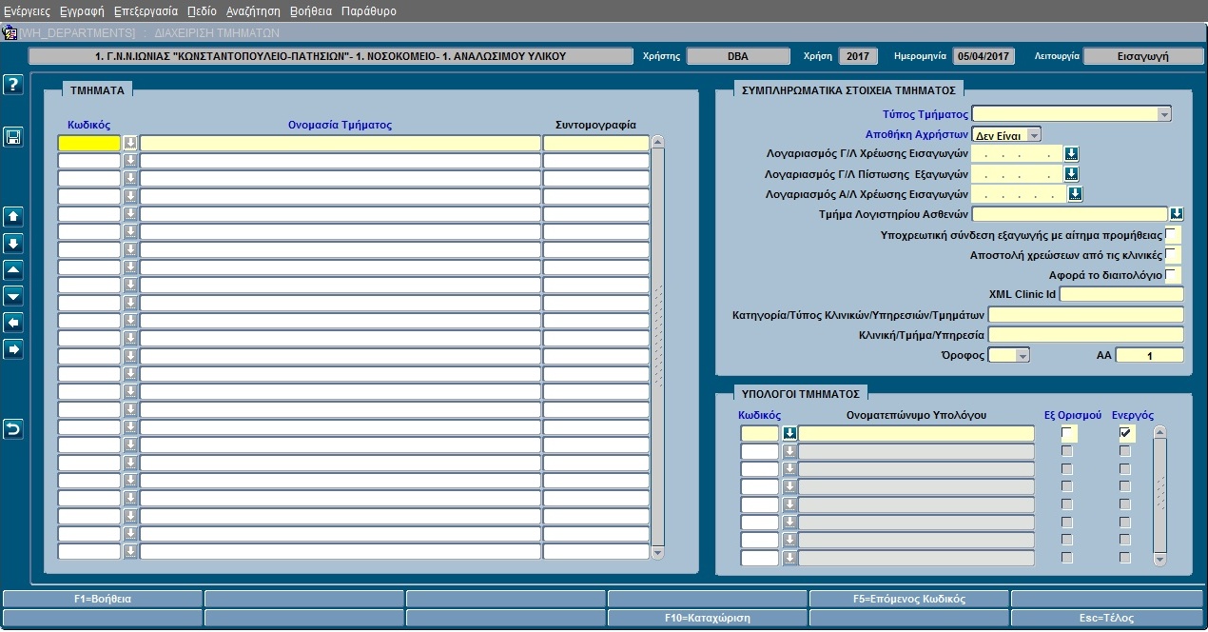The width and height of the screenshot is (1208, 632).
Task: Open the Επεξεργασία menu
Action: click(146, 11)
